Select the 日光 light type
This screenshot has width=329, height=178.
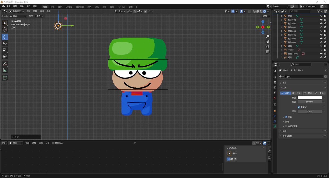click(x=296, y=93)
